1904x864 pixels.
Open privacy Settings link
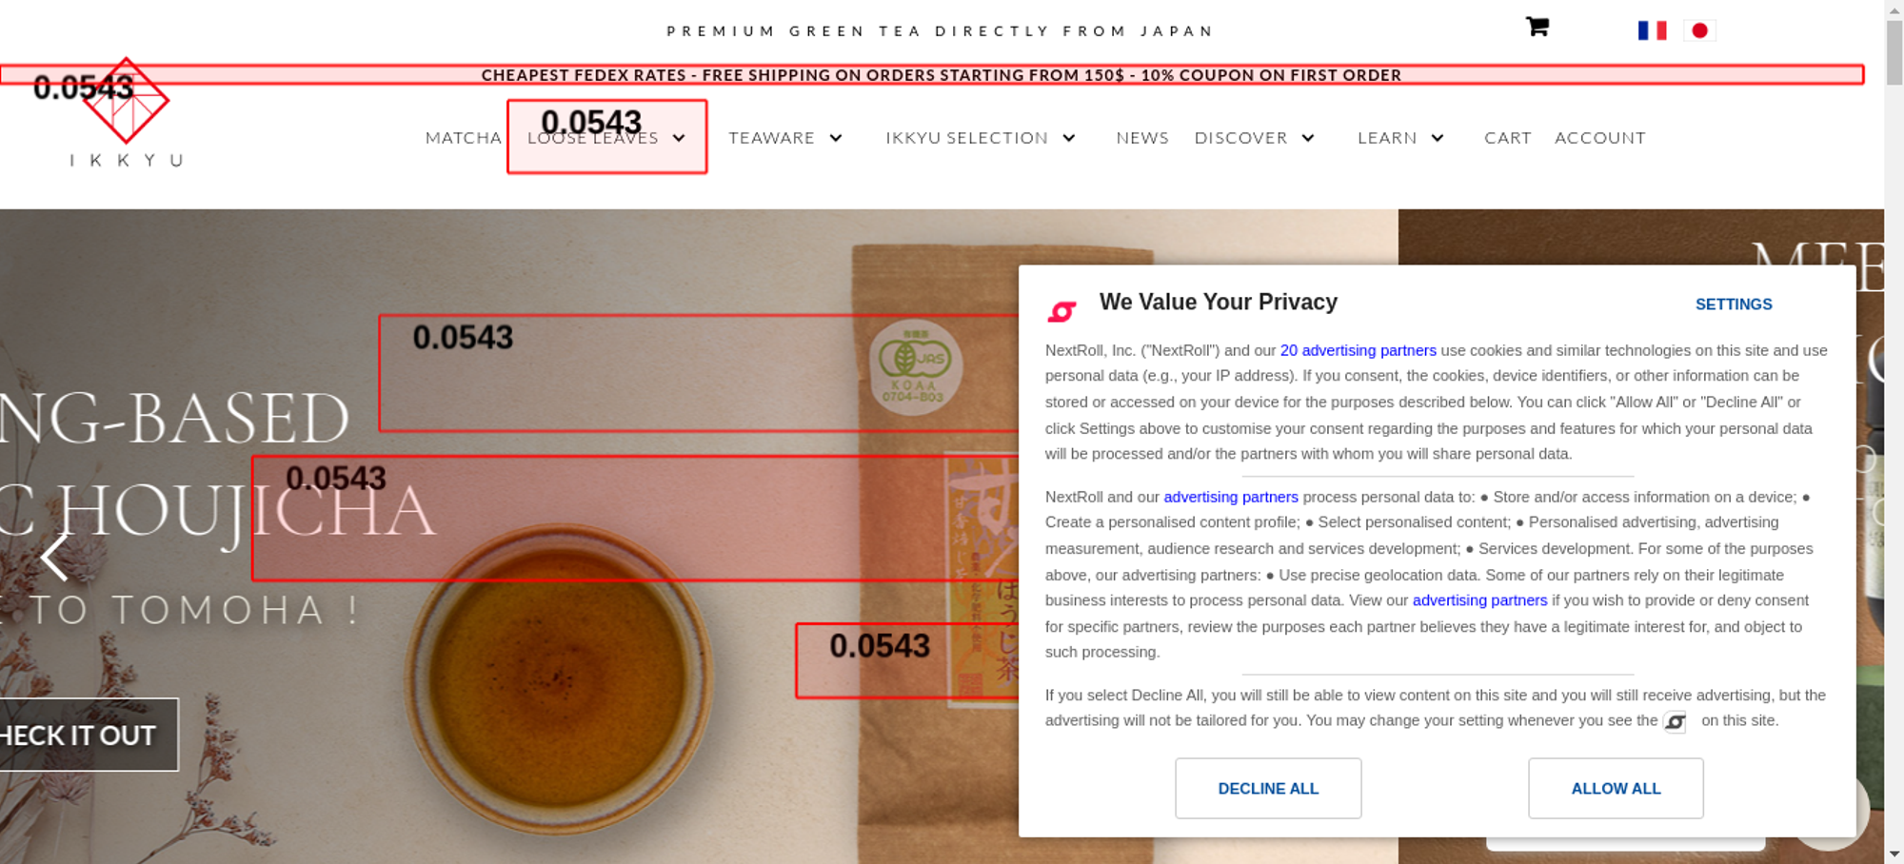pyautogui.click(x=1734, y=304)
